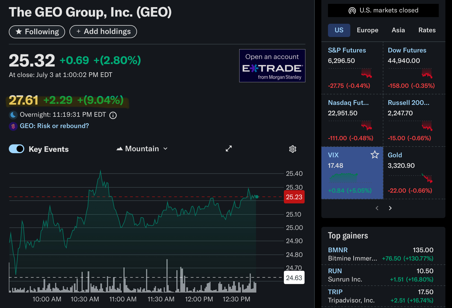Click the Dow Futures sparkline chart
Screen dimensions: 452x308
410,73
